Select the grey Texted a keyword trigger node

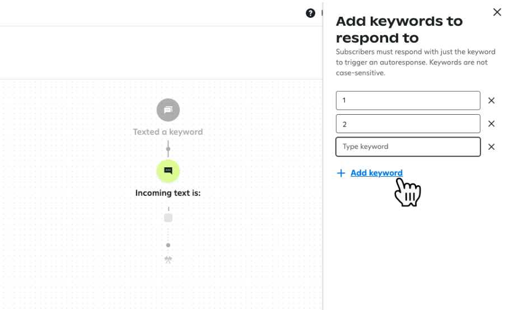pos(168,110)
